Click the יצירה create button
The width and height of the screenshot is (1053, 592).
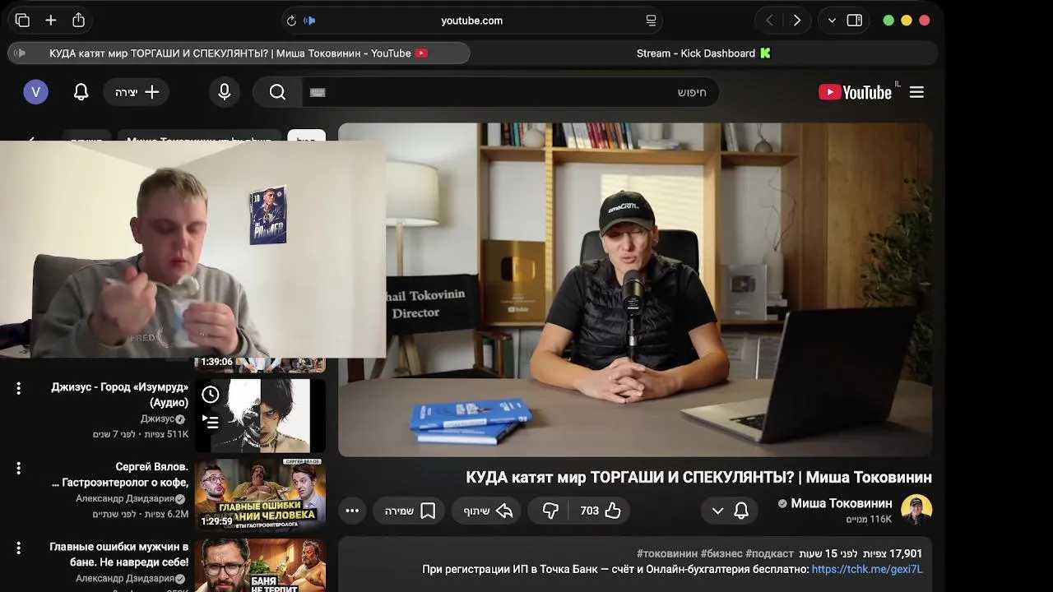click(137, 92)
